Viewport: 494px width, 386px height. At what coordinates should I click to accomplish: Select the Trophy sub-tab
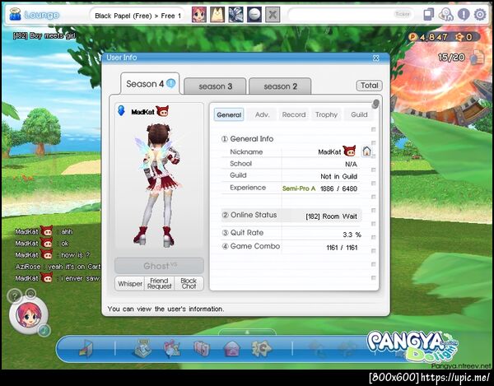326,114
